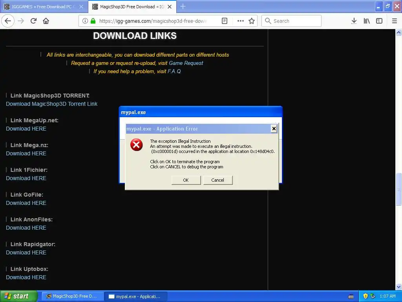Open a new tab with plus button
Viewport: 402px width, 302px height.
(183, 6)
